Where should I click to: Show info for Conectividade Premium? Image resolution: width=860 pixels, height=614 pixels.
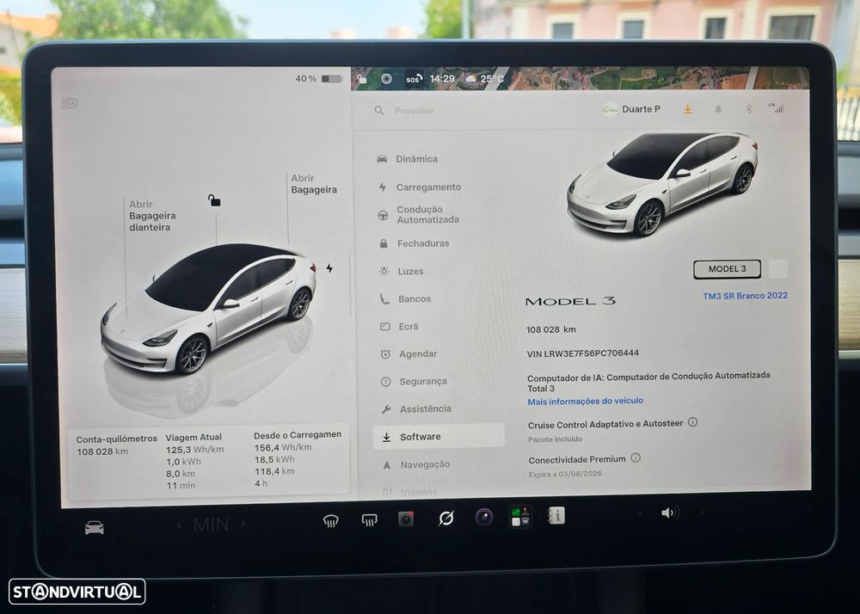tap(636, 457)
